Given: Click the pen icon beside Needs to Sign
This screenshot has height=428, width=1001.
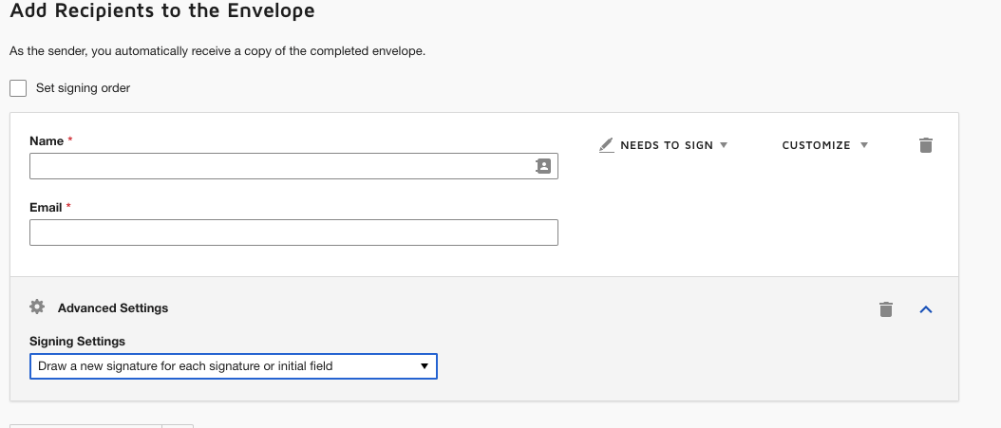Looking at the screenshot, I should (607, 145).
